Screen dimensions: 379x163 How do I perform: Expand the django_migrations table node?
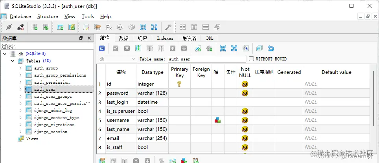[20, 125]
